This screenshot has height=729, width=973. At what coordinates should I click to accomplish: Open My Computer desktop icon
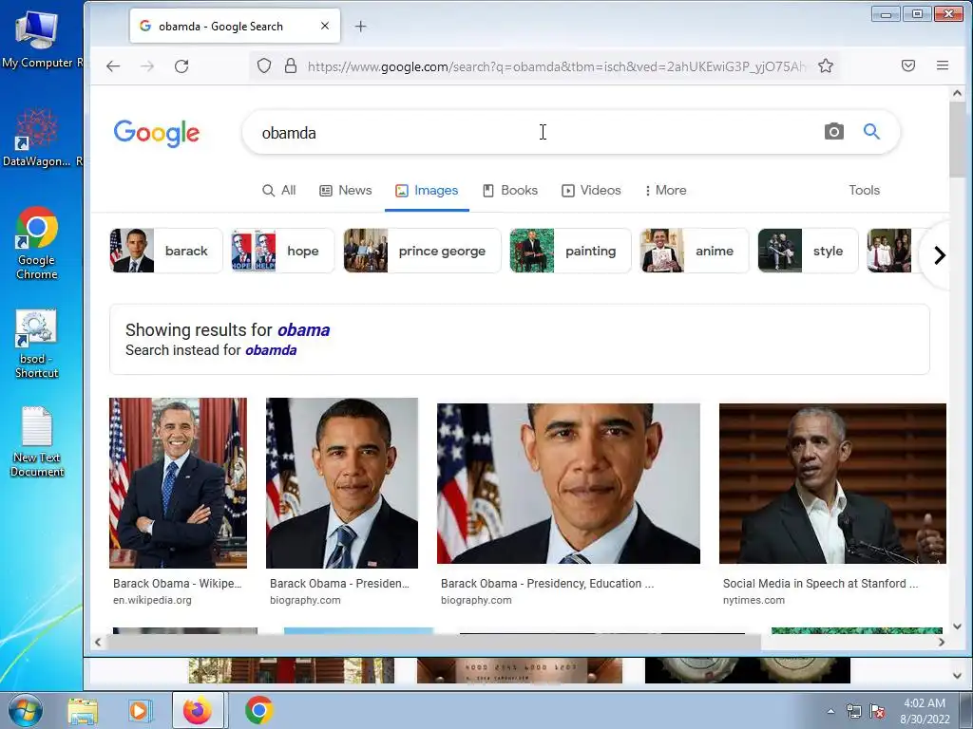point(37,38)
